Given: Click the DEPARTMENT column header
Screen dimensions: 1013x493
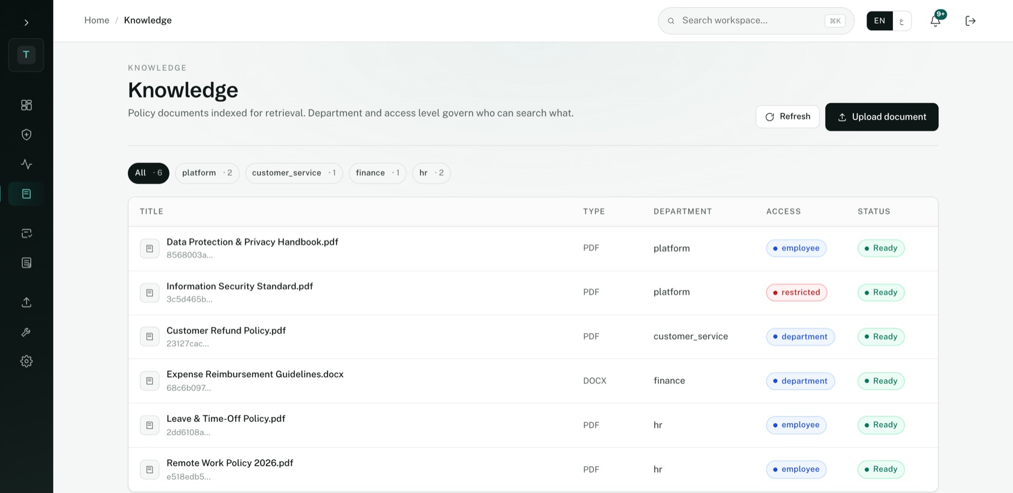Looking at the screenshot, I should click(x=683, y=211).
